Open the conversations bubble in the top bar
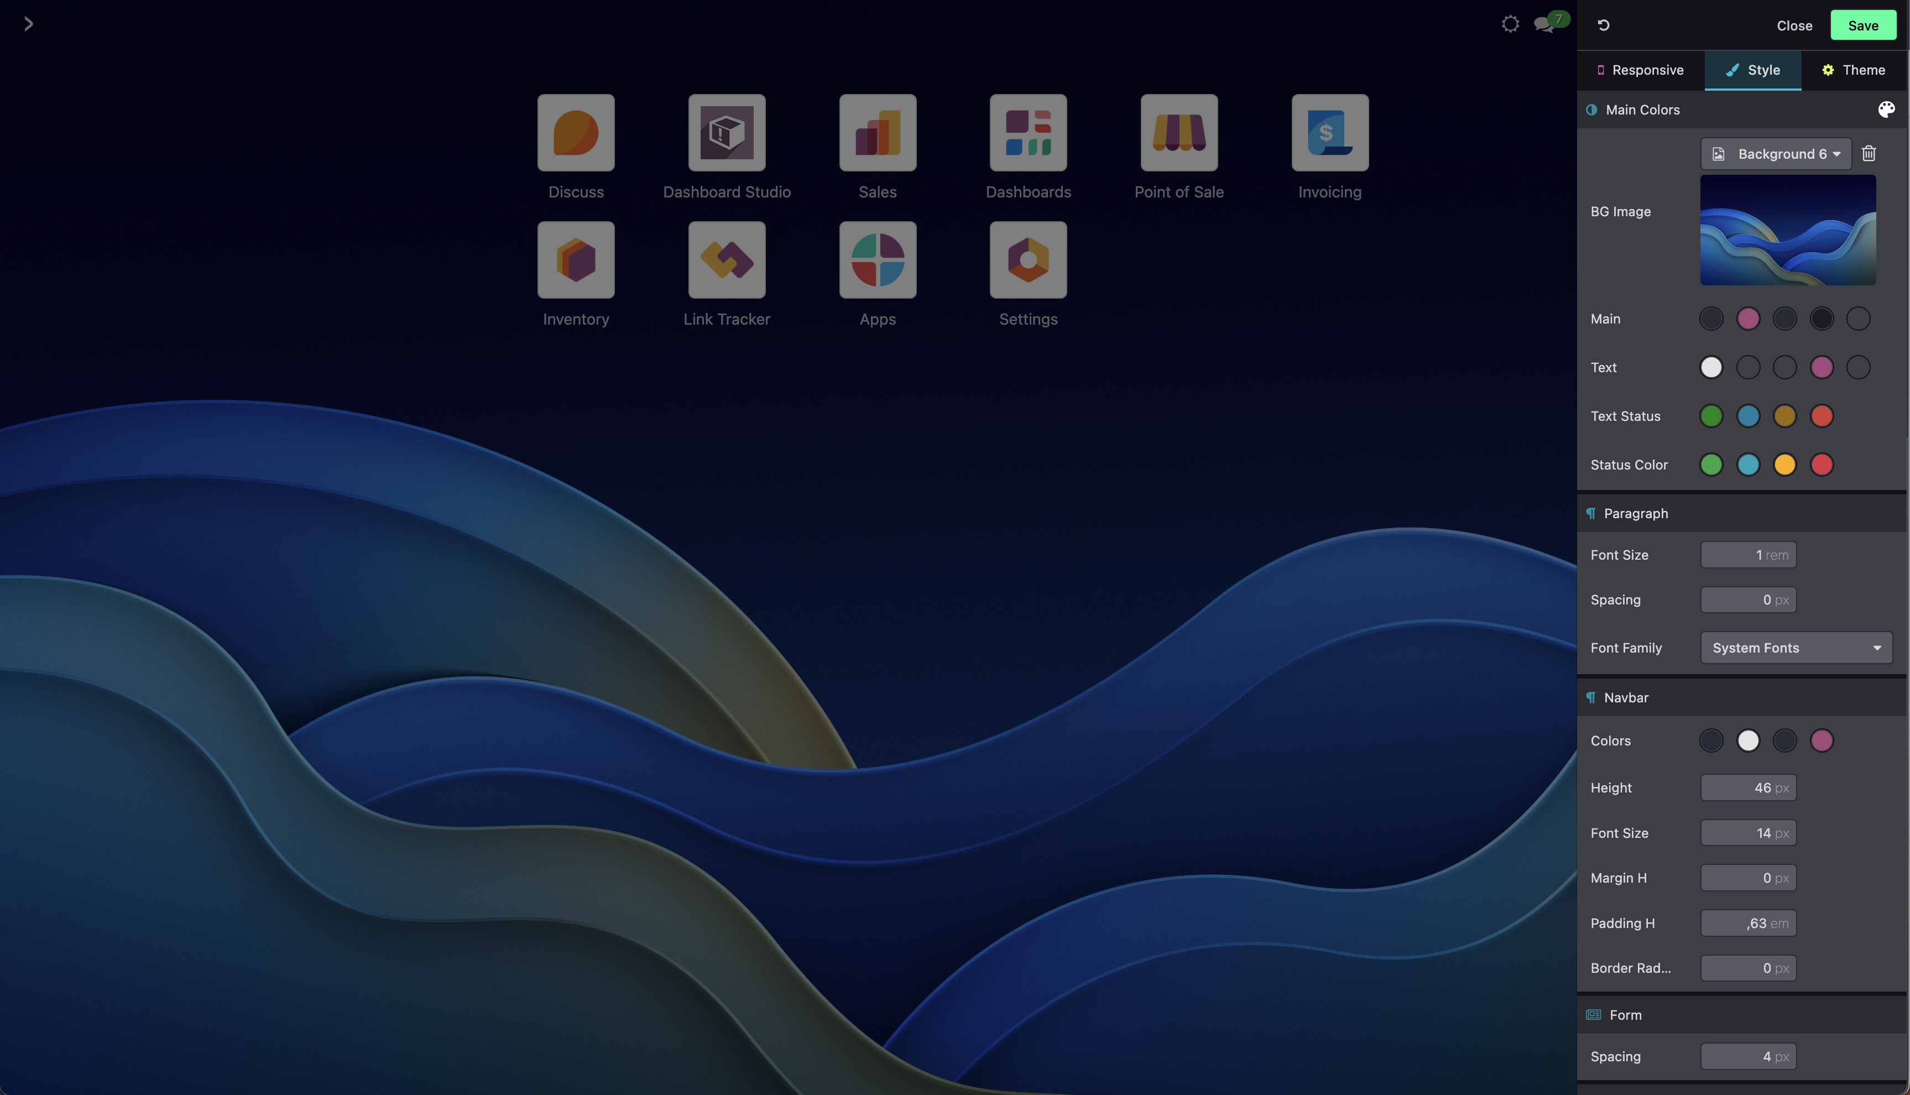 click(1545, 23)
